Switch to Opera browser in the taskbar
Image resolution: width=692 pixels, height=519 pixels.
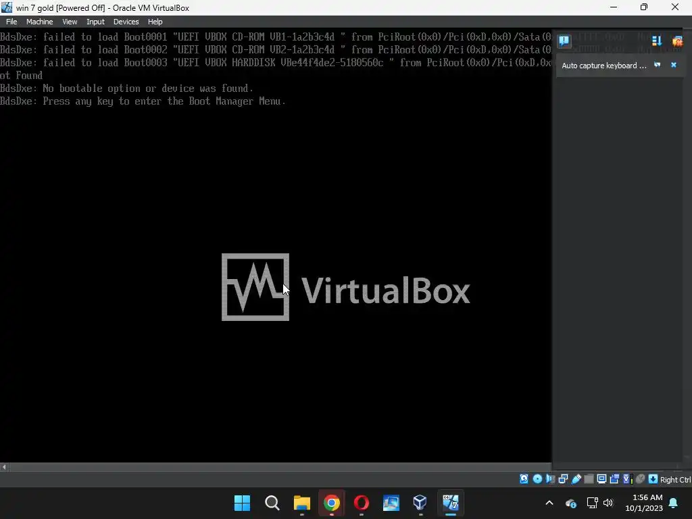click(x=361, y=503)
